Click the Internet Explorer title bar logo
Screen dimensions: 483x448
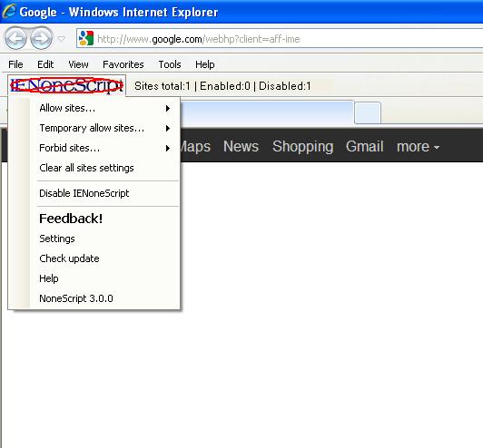pyautogui.click(x=9, y=11)
